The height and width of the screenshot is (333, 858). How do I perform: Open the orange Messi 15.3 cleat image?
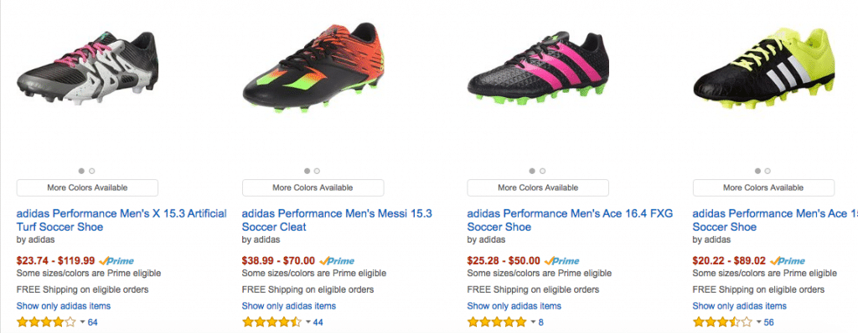click(313, 67)
